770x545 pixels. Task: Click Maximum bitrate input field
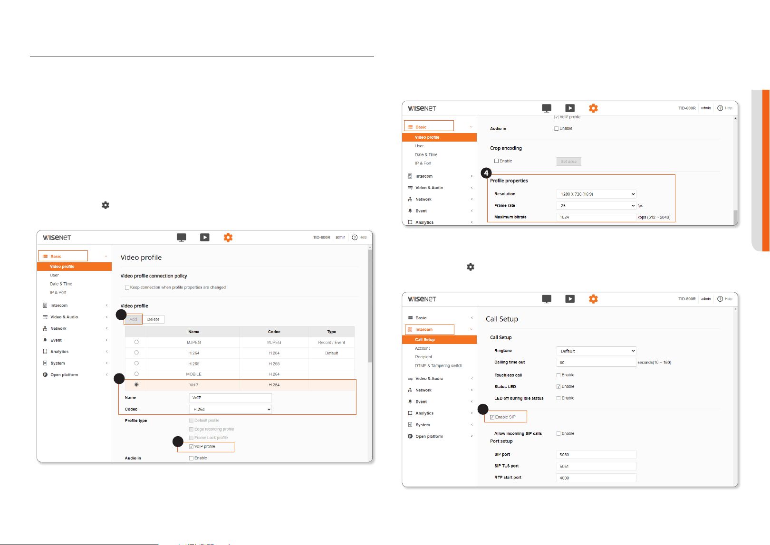596,217
